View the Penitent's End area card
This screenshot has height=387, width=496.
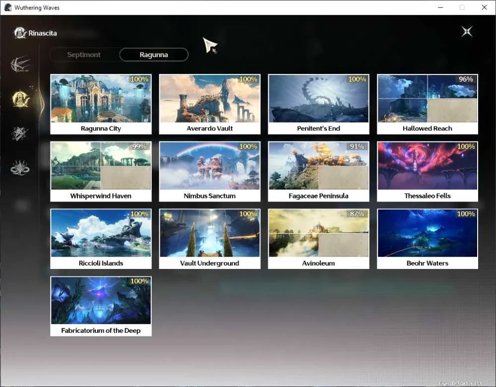click(318, 104)
